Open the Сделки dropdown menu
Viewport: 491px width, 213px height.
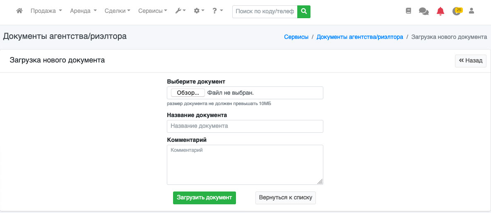click(x=117, y=11)
